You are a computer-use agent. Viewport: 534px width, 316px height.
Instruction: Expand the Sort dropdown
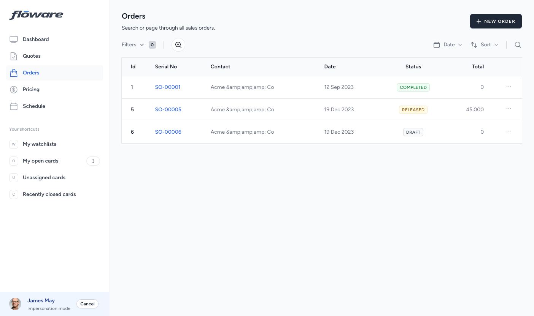[485, 45]
